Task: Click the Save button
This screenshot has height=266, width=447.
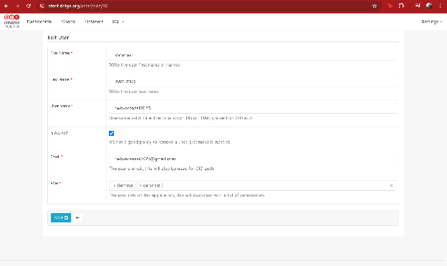Action: coord(61,217)
